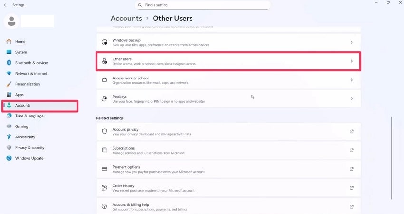The width and height of the screenshot is (404, 214).
Task: Click the Account & billing help question icon
Action: (x=105, y=206)
